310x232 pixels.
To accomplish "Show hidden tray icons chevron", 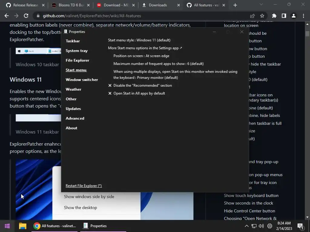I will coord(246,226).
